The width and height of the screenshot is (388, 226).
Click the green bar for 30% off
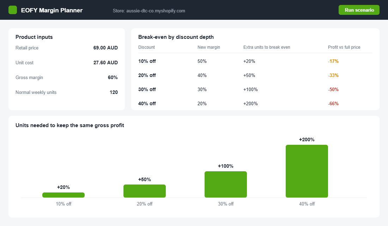(226, 184)
